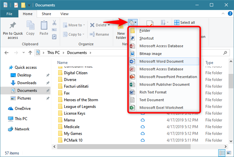Unpin Downloads using its pin icon
Screen dimensions: 234x157
coord(48,83)
